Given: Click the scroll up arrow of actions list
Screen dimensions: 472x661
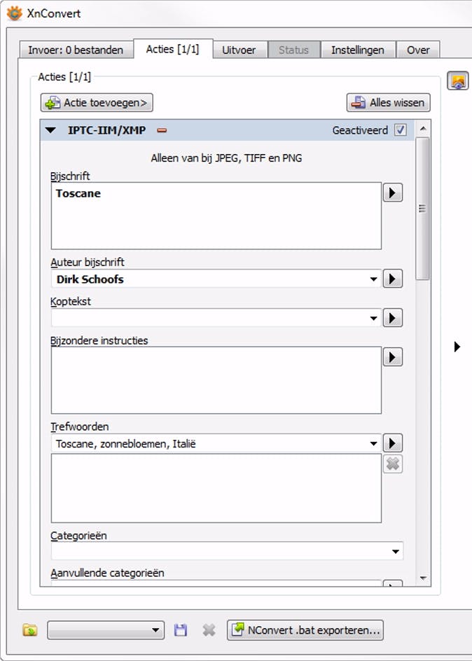Looking at the screenshot, I should (423, 129).
